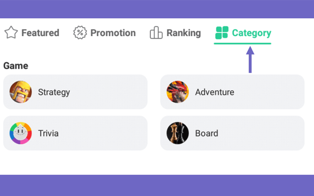Click the green underline below Category
This screenshot has width=314, height=196.
pyautogui.click(x=243, y=44)
